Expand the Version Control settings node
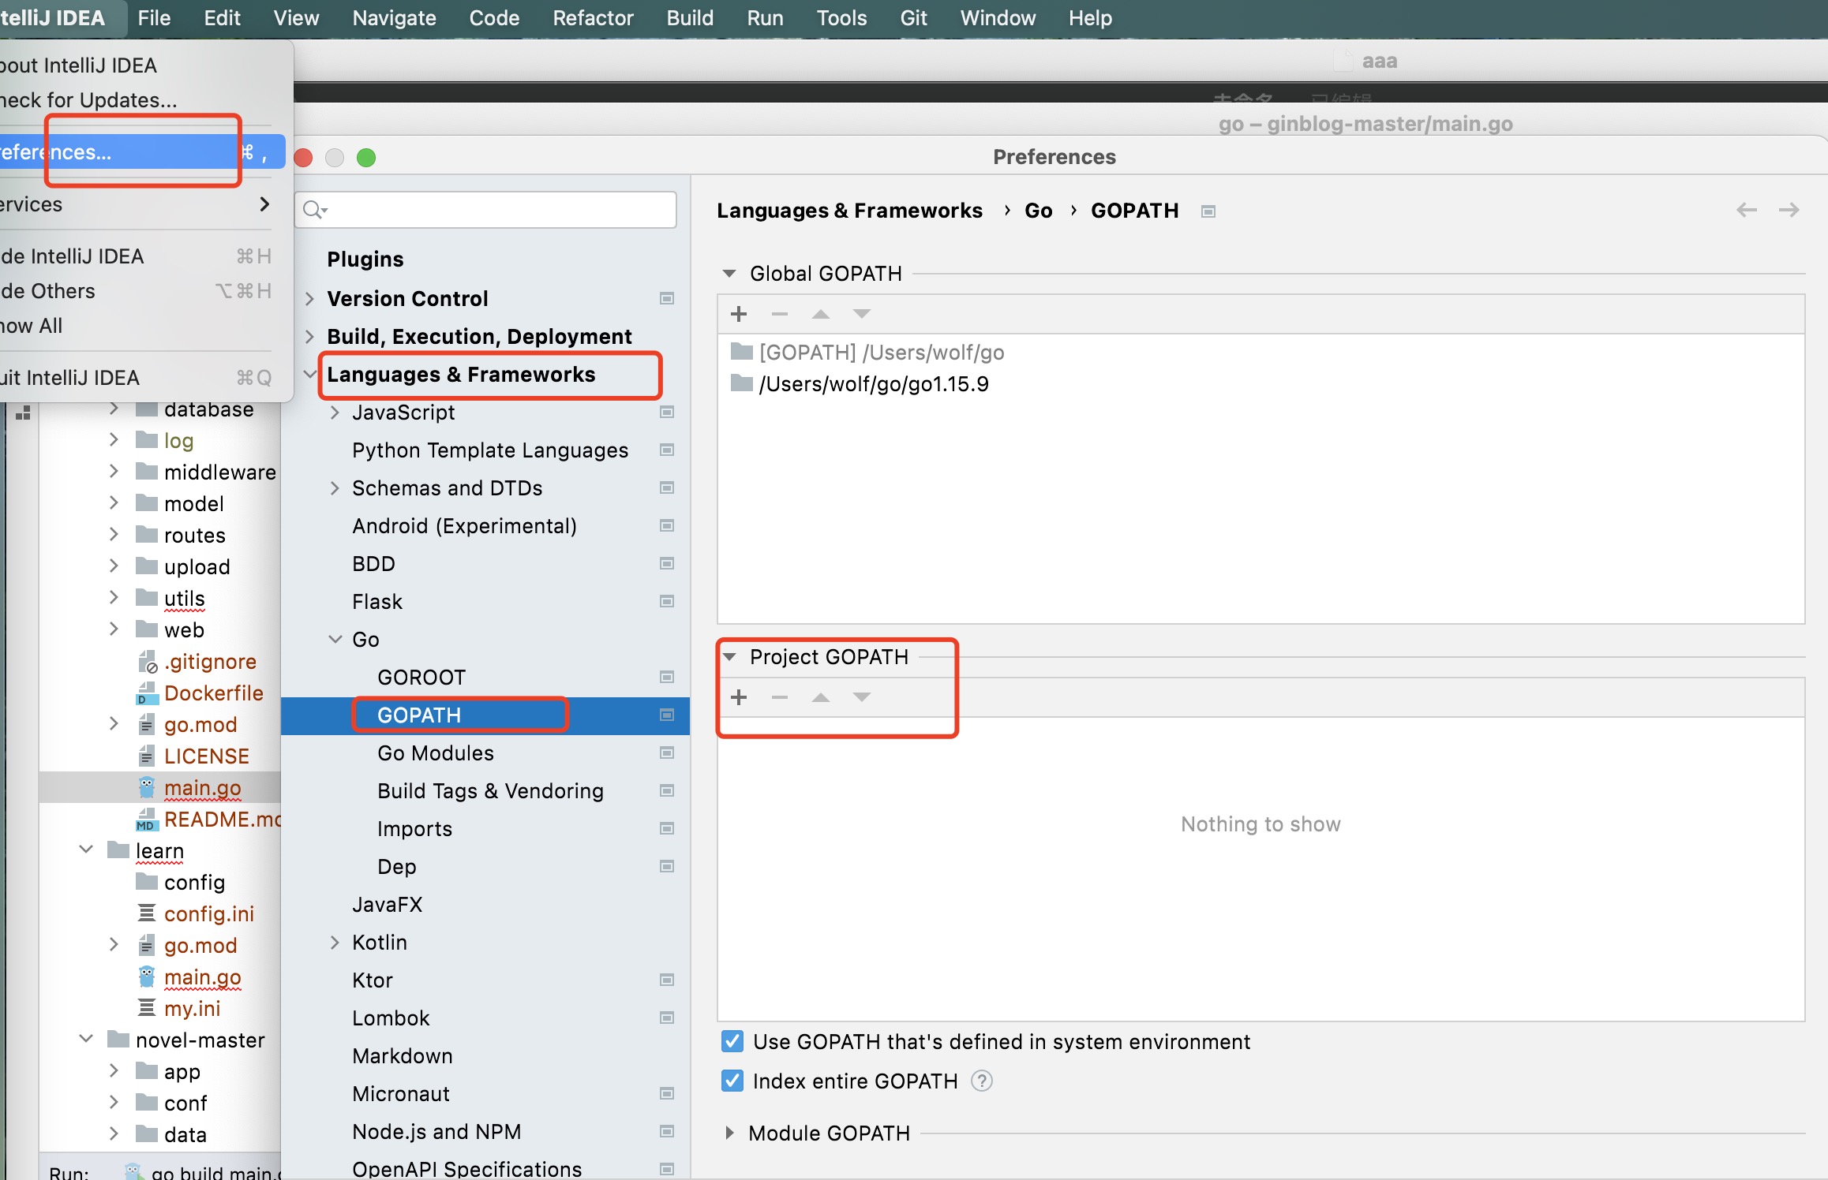Screen dimensions: 1828x1180 [310, 298]
